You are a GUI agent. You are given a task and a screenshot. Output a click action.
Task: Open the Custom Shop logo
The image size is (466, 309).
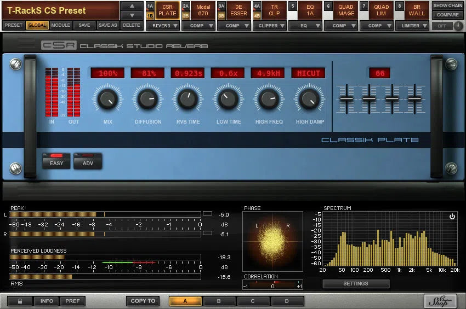pyautogui.click(x=440, y=301)
